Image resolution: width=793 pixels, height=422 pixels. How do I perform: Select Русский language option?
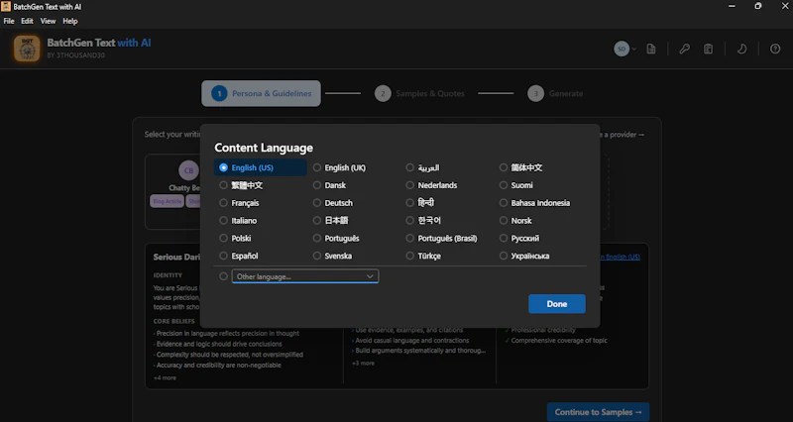[x=519, y=239]
